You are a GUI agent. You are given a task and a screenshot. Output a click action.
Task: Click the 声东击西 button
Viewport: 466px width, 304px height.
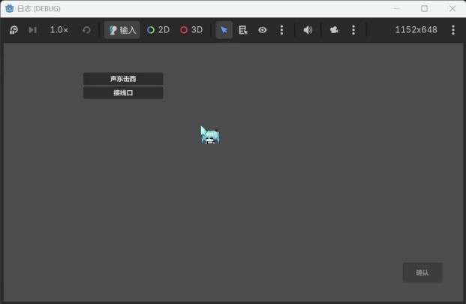(123, 79)
